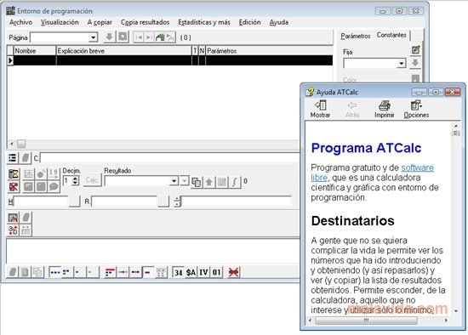Toggle the arrow dashes format button
Image resolution: width=468 pixels, height=335 pixels.
(x=123, y=272)
